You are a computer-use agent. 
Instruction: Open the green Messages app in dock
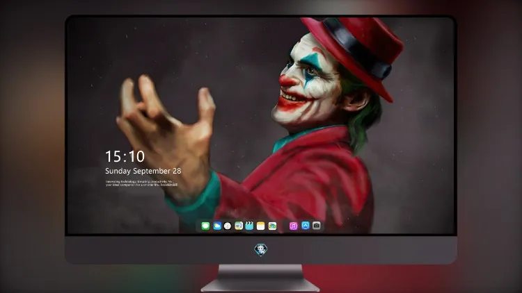pos(205,226)
